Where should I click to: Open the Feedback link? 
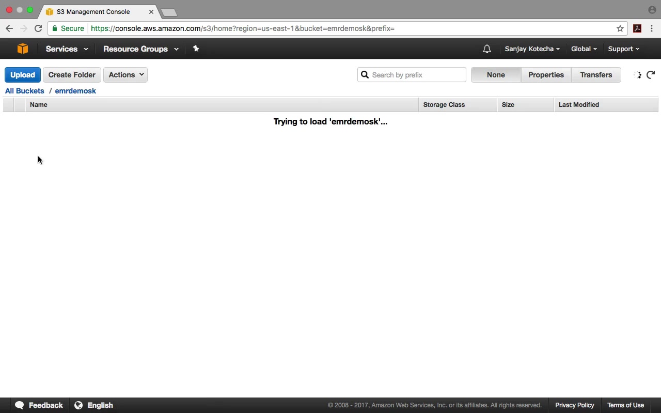click(45, 405)
